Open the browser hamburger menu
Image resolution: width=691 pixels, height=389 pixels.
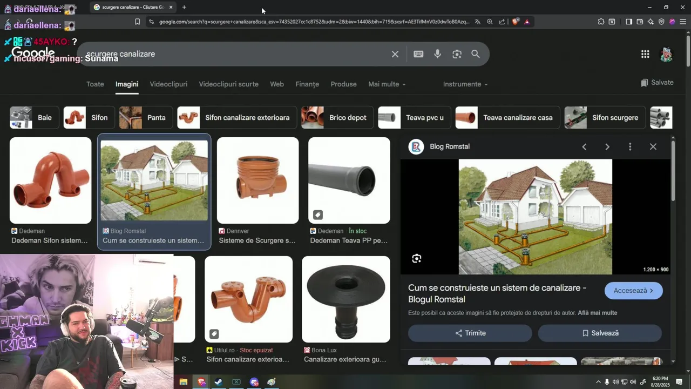tap(683, 22)
